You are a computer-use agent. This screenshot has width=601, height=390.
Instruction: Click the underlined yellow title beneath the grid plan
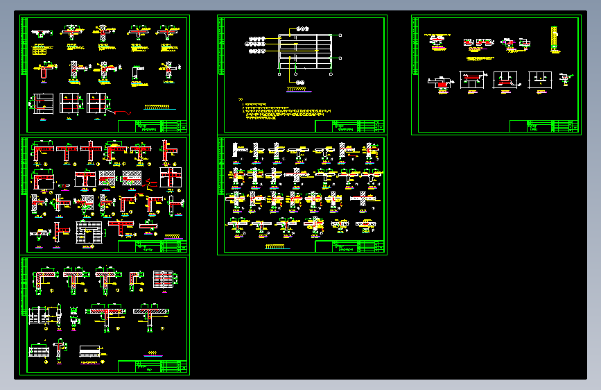tap(299, 90)
